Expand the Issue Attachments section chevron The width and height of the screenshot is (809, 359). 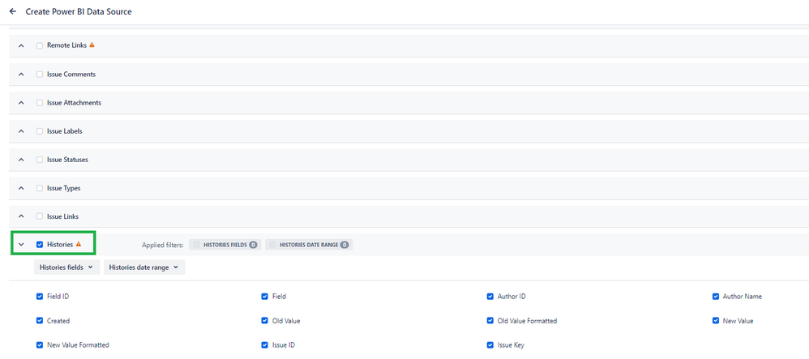[21, 103]
